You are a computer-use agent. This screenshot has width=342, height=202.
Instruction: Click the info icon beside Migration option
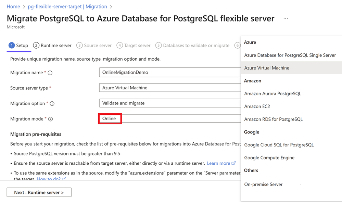click(52, 104)
